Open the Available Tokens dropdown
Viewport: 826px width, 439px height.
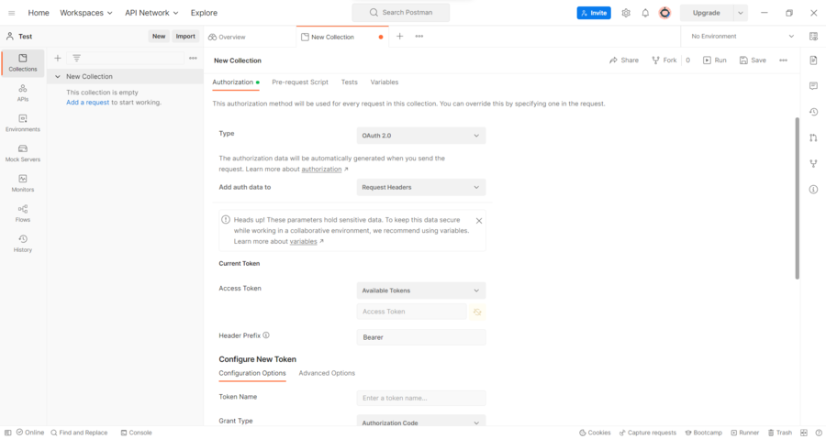[x=421, y=291]
